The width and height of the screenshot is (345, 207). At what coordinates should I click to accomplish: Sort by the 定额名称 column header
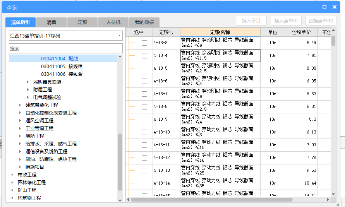click(x=220, y=32)
